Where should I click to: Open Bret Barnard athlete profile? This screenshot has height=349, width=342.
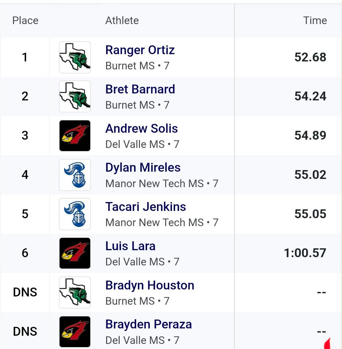click(x=140, y=89)
